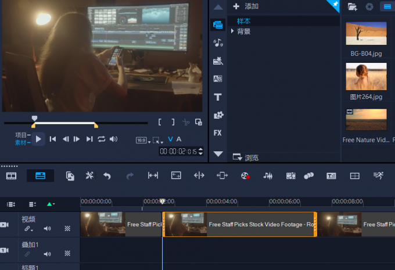Open the Overlay/Graphics library icon
This screenshot has width=395, height=270.
[218, 115]
